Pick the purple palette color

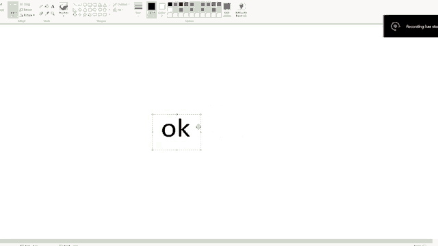[x=219, y=4]
